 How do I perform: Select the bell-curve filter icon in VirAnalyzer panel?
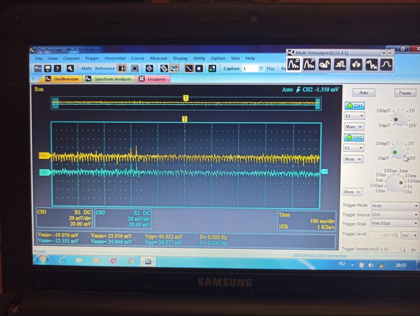(x=386, y=64)
